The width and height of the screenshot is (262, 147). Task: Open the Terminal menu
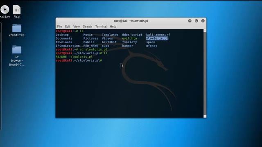pyautogui.click(x=101, y=27)
